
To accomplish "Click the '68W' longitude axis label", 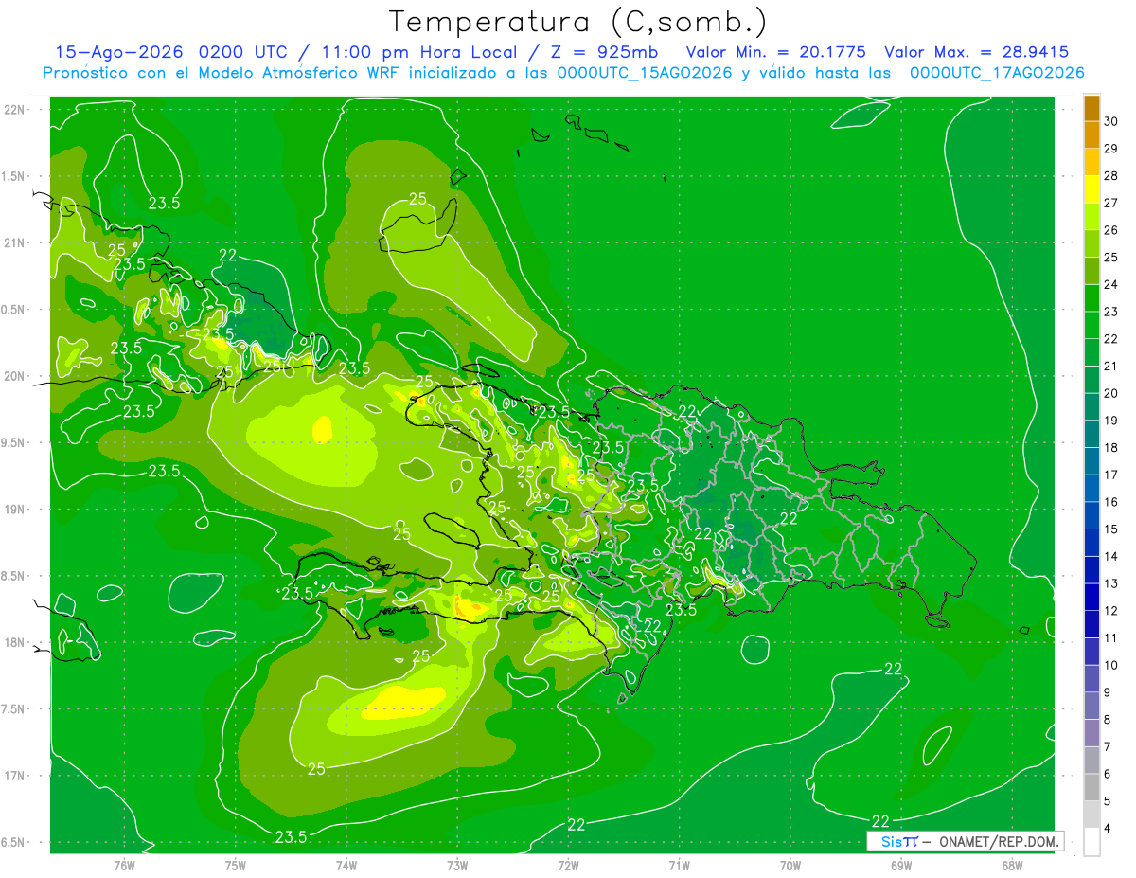I will (1012, 865).
